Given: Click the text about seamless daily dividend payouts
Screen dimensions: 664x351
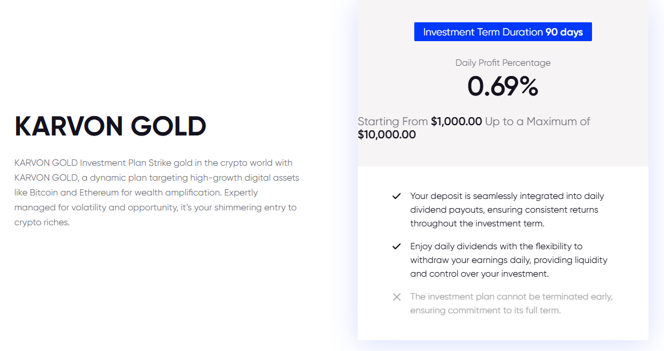Looking at the screenshot, I should click(507, 210).
